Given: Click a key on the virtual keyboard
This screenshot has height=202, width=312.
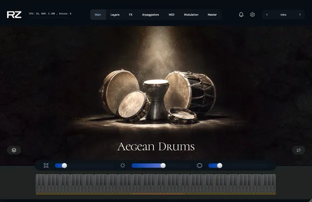Looking at the screenshot, I should 156,184.
